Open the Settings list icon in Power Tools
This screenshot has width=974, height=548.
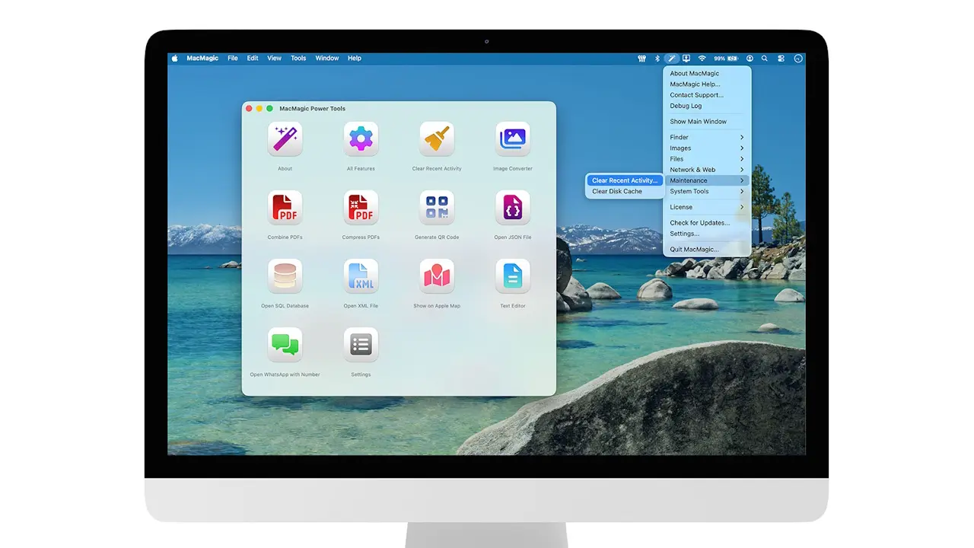(361, 345)
